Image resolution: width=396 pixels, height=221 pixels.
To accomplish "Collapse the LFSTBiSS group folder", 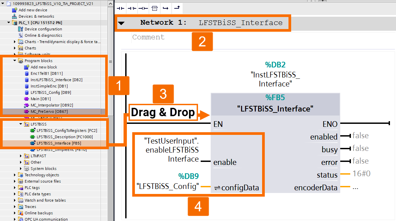I will [x=21, y=124].
